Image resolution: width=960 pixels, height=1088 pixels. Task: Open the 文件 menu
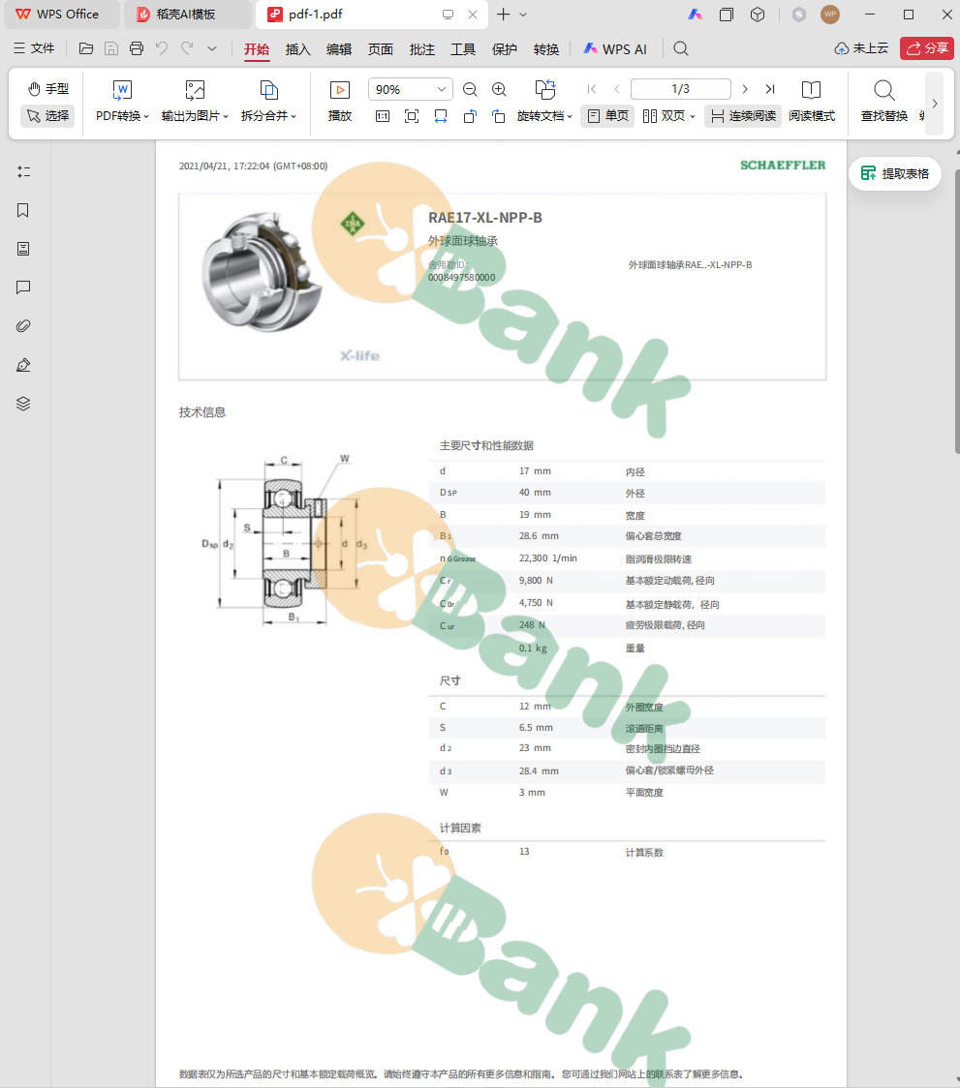[34, 48]
